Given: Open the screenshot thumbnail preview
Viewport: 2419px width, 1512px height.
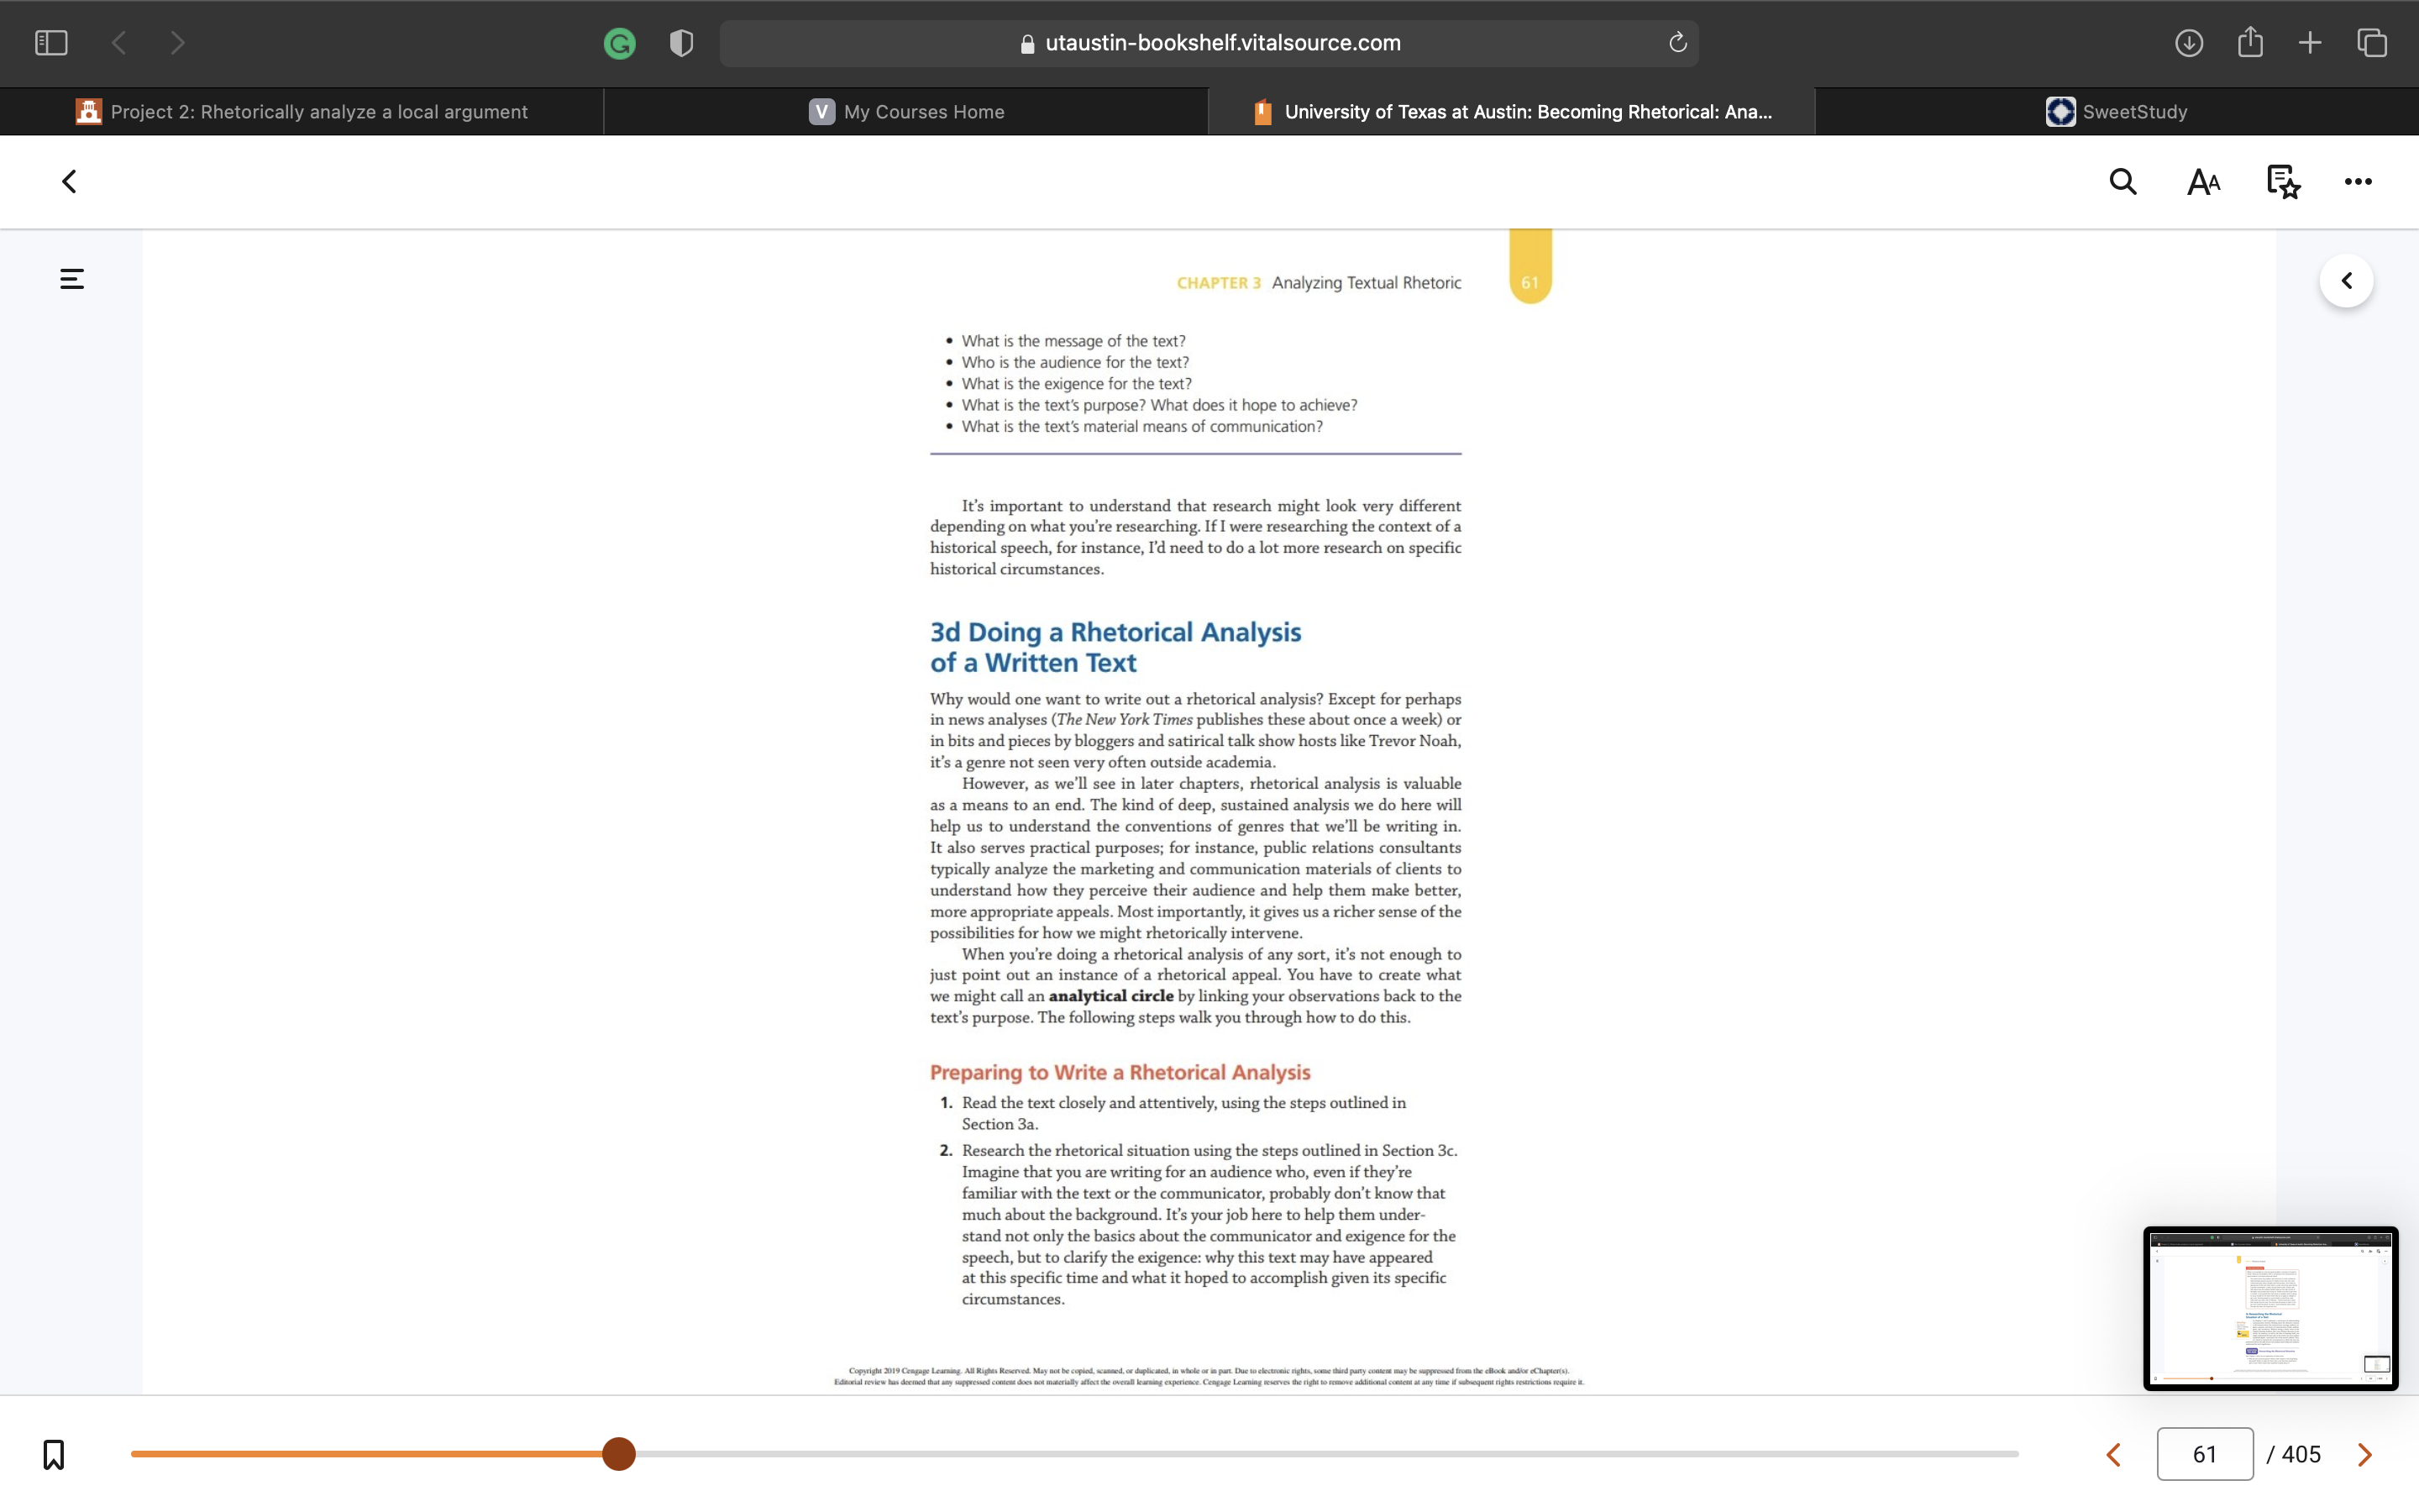Looking at the screenshot, I should [x=2270, y=1308].
